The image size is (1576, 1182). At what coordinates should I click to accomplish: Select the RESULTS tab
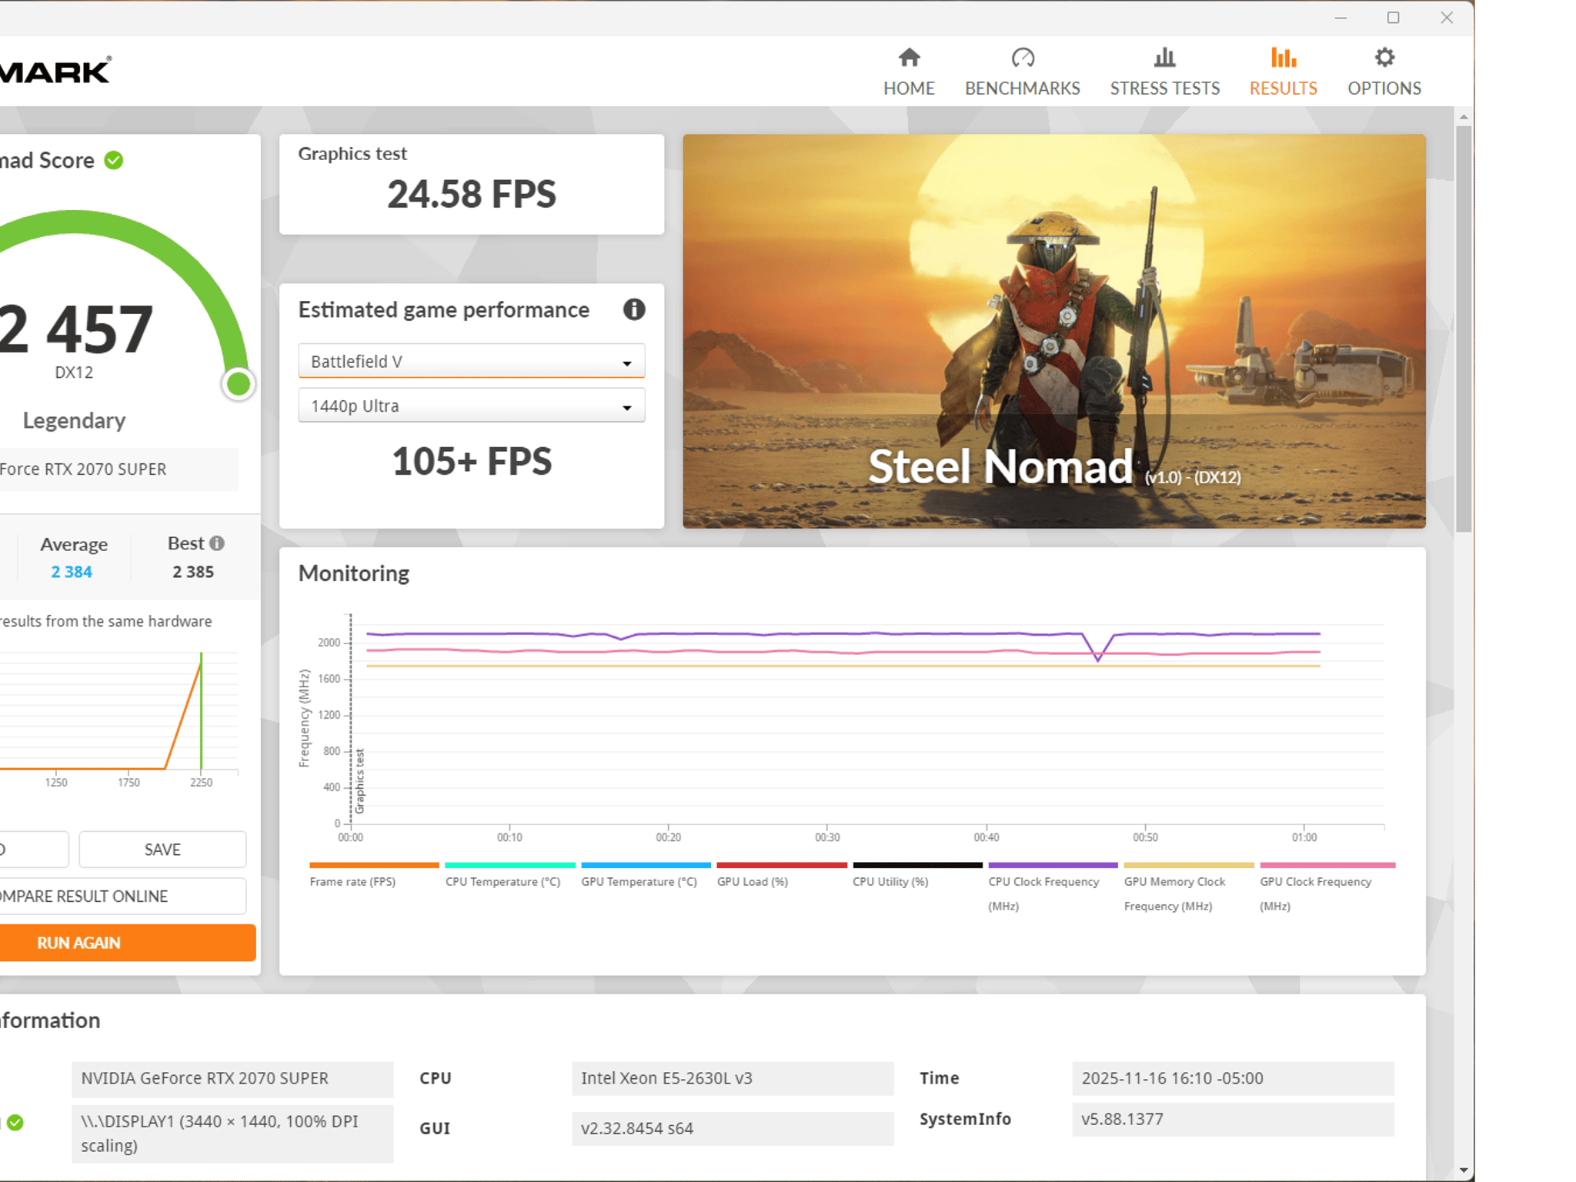[x=1283, y=72]
